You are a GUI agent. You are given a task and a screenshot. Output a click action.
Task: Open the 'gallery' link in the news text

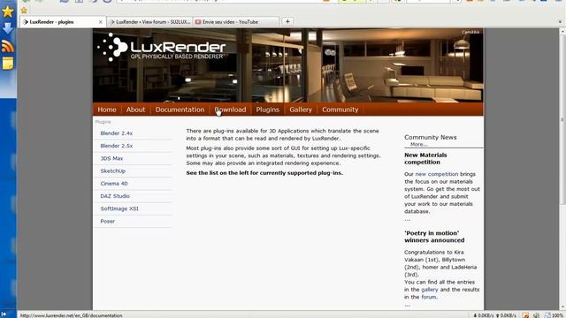pos(429,290)
